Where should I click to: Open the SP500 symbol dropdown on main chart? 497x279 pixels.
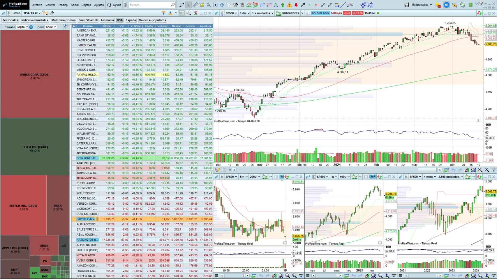231,13
